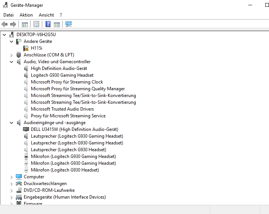Click the Scan for hardware changes icon
This screenshot has height=214, width=269.
click(69, 24)
